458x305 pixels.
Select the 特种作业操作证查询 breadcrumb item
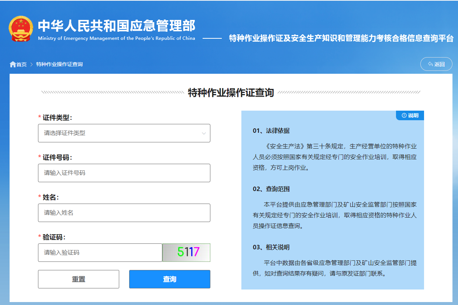59,65
